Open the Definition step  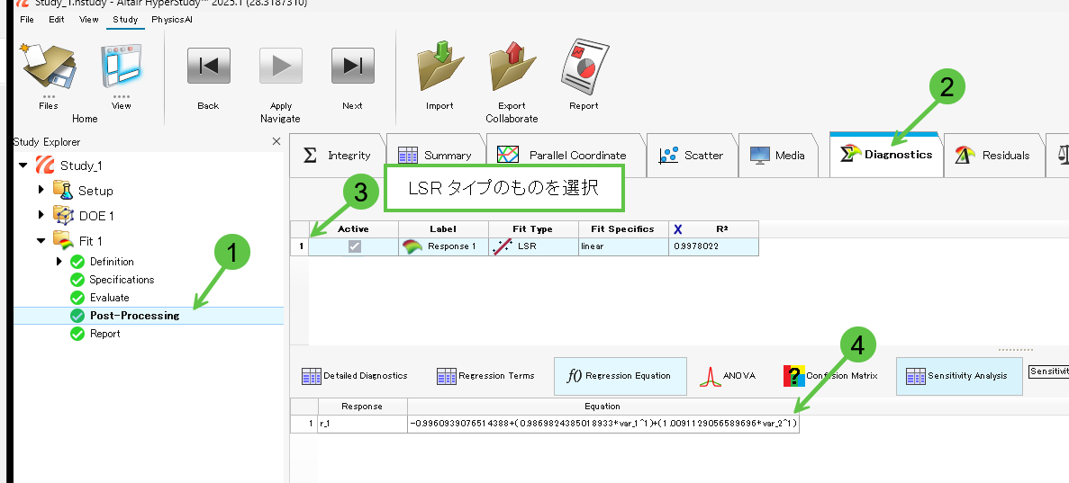pos(112,262)
